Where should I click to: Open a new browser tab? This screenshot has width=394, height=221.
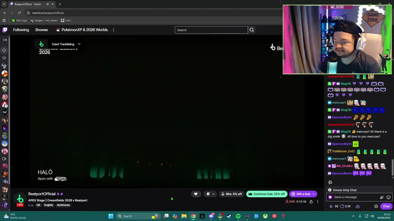pos(60,4)
